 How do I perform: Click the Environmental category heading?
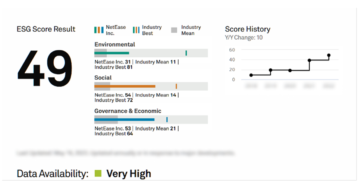(x=114, y=44)
